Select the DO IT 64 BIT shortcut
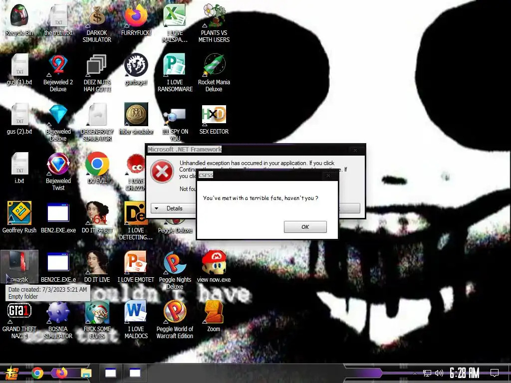The width and height of the screenshot is (511, 383). 97,217
